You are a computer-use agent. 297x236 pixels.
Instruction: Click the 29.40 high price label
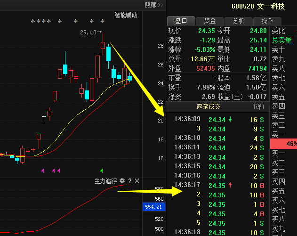pos(88,33)
